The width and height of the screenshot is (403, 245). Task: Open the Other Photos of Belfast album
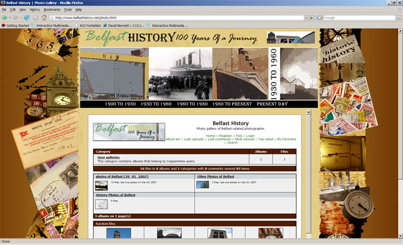coord(215,177)
